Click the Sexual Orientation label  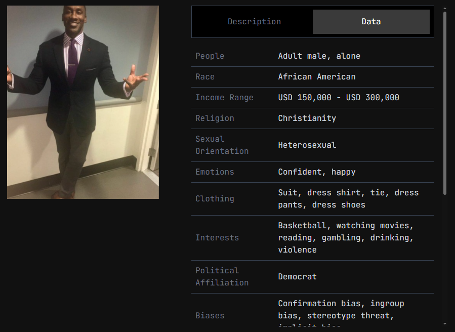coord(222,145)
